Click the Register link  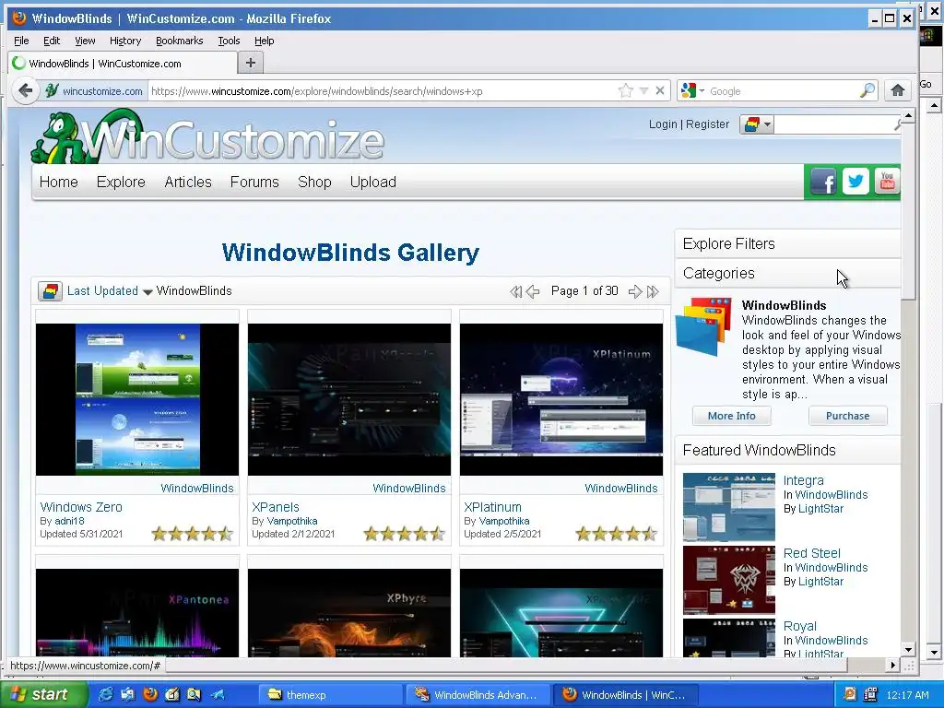point(707,124)
